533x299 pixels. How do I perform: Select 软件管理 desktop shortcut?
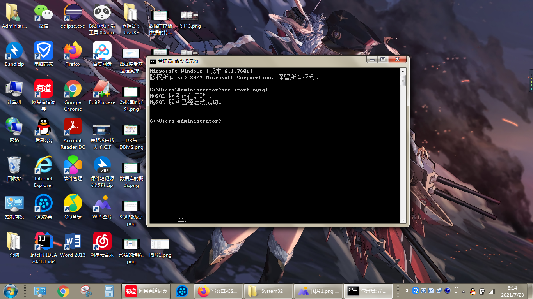coord(73,169)
